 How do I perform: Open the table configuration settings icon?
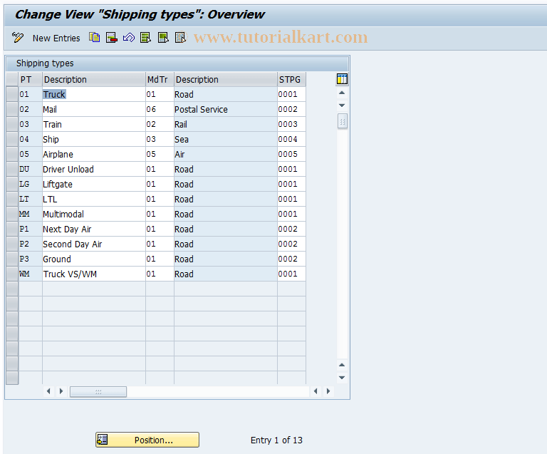pyautogui.click(x=342, y=79)
